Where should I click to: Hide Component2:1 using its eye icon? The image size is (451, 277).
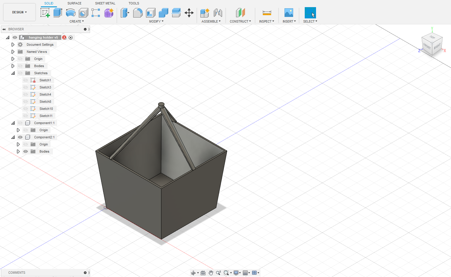click(20, 137)
